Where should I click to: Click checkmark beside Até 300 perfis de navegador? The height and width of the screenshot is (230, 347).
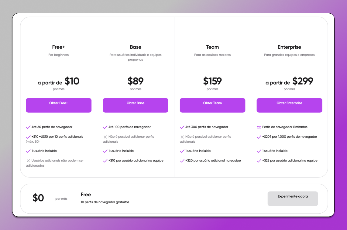coord(182,127)
